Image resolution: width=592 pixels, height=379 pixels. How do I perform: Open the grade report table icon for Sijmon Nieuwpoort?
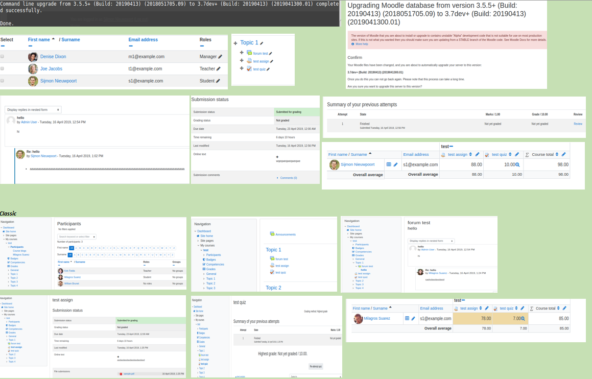389,164
